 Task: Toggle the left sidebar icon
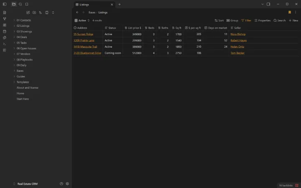click(5, 4)
